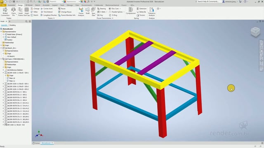The width and height of the screenshot is (264, 148).
Task: Select the Belleville spring tool
Action: (141, 12)
